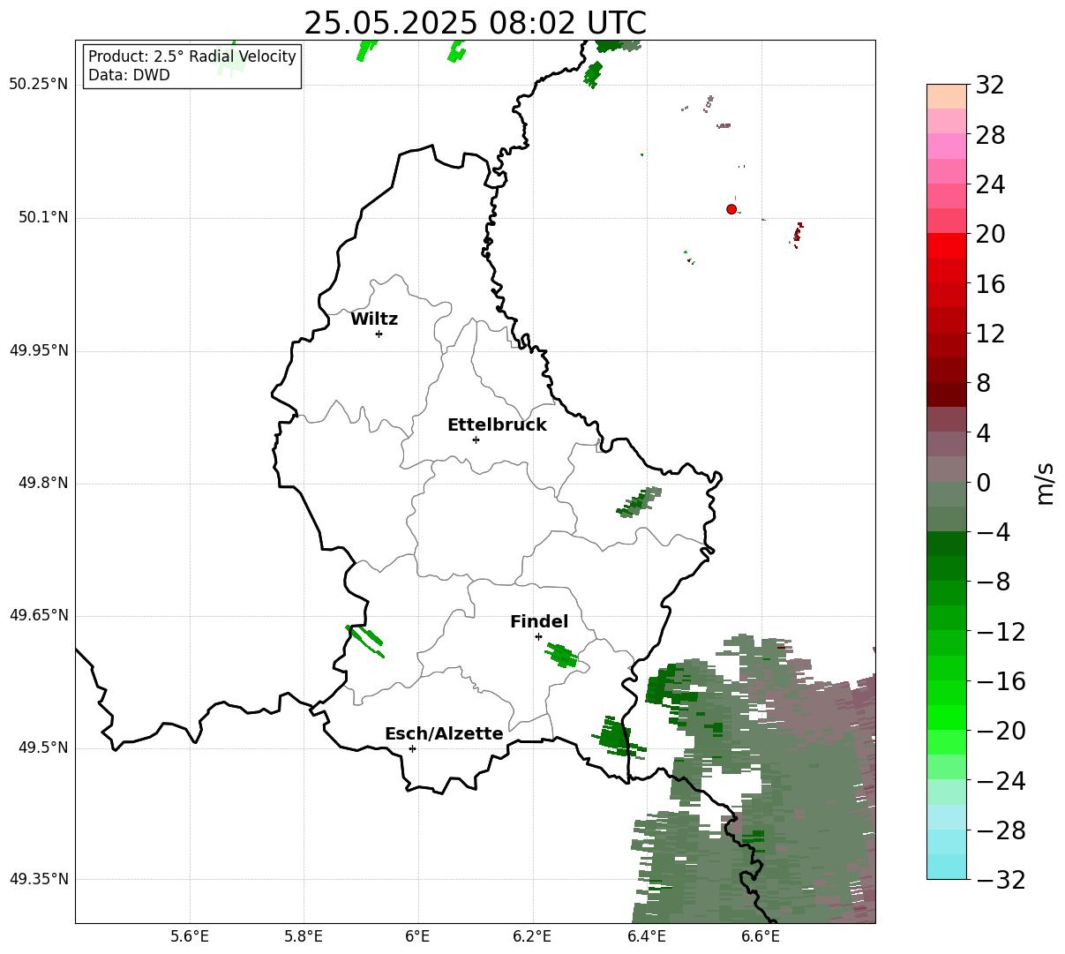Click the green echo on Luxembourg's southwestern border

click(365, 640)
